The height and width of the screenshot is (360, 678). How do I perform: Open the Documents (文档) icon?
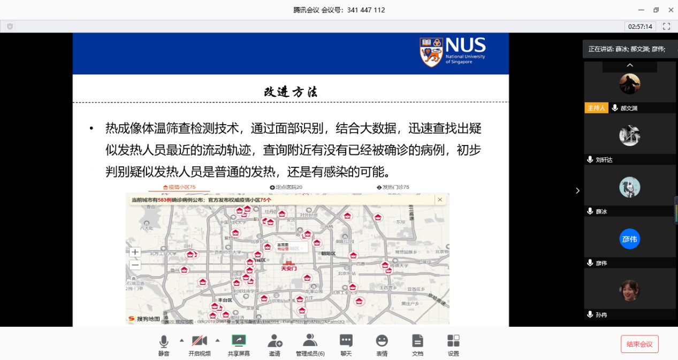(x=417, y=341)
